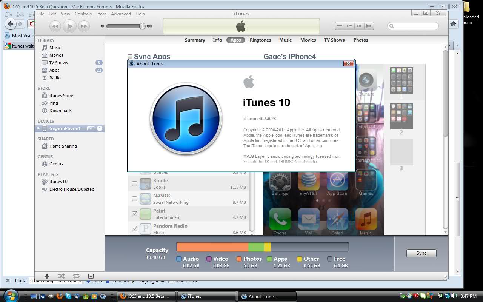The width and height of the screenshot is (483, 302).
Task: Skip ahead with the Next track button
Action: 84,26
